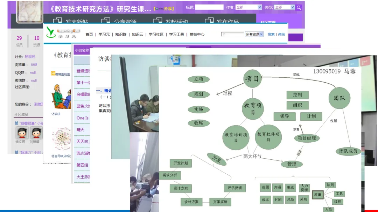
Task: Open the 作者 author dropdown
Action: (248, 7)
